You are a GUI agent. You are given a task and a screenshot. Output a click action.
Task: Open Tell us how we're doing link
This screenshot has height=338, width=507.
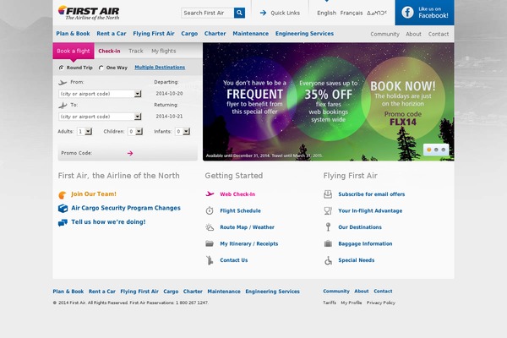(108, 222)
